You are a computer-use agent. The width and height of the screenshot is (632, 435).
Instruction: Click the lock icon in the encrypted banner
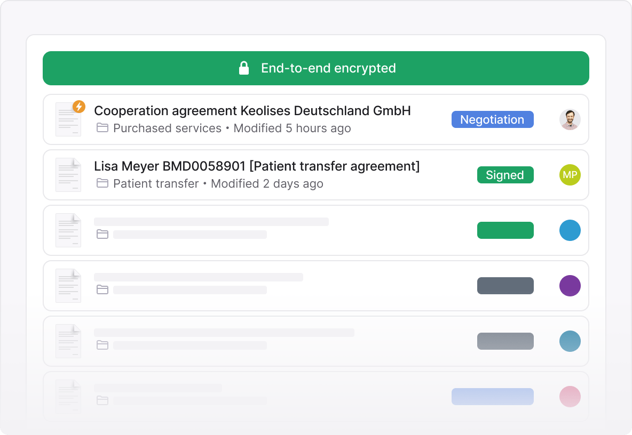(x=244, y=68)
